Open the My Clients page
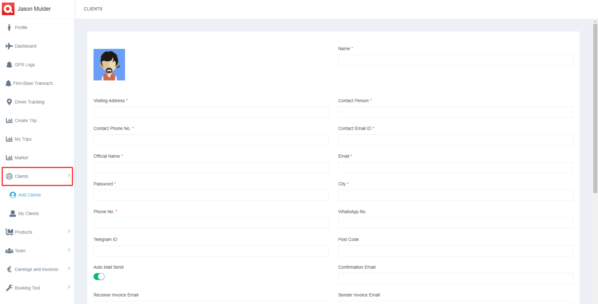The image size is (598, 304). tap(28, 213)
